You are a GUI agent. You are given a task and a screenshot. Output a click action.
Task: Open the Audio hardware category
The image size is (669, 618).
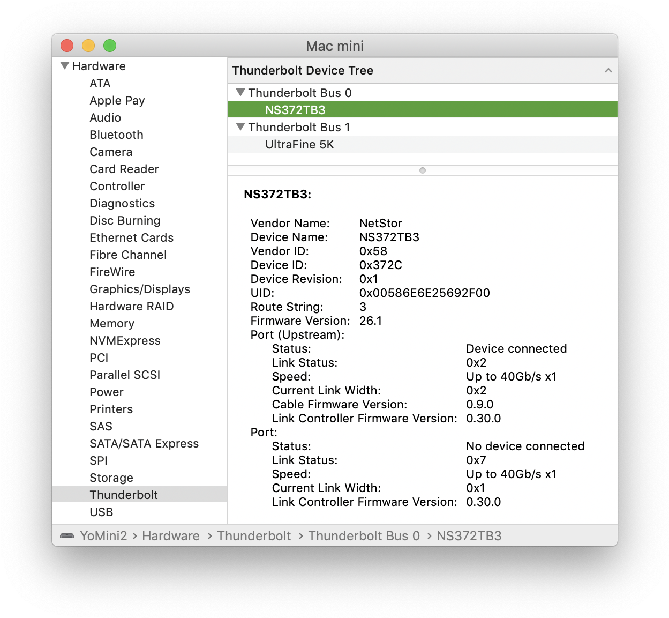tap(106, 117)
